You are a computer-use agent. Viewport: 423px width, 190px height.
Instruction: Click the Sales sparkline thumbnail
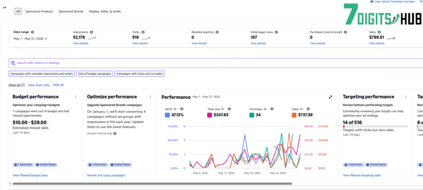pos(391,38)
